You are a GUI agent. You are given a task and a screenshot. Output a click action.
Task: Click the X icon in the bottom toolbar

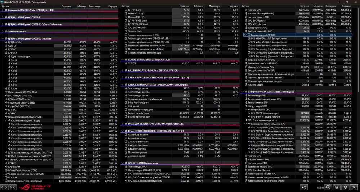click(x=355, y=187)
